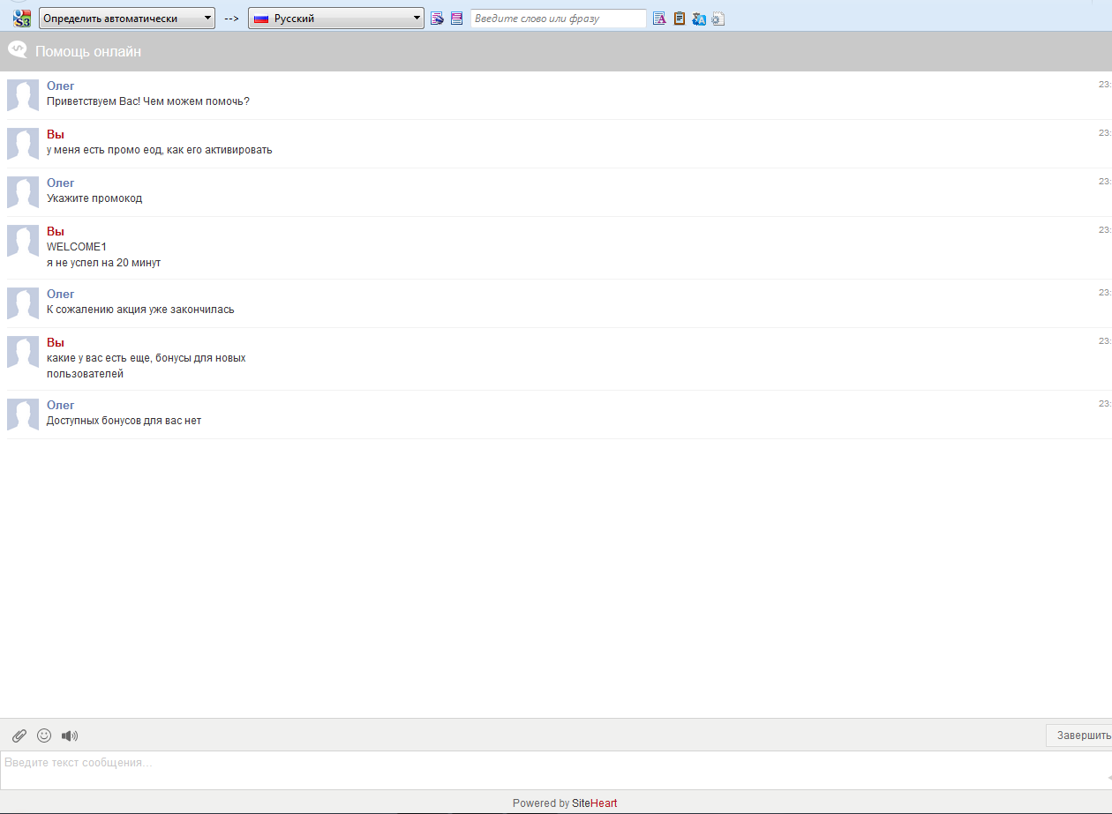The width and height of the screenshot is (1112, 814).
Task: Open the source language dropdown 'Определить автоматически'
Action: [x=127, y=19]
